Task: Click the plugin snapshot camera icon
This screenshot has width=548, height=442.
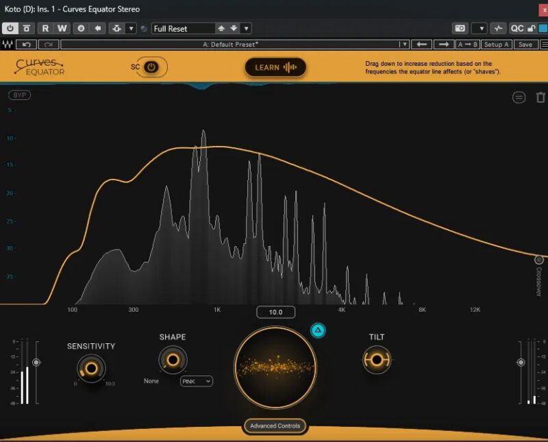Action: (x=460, y=28)
